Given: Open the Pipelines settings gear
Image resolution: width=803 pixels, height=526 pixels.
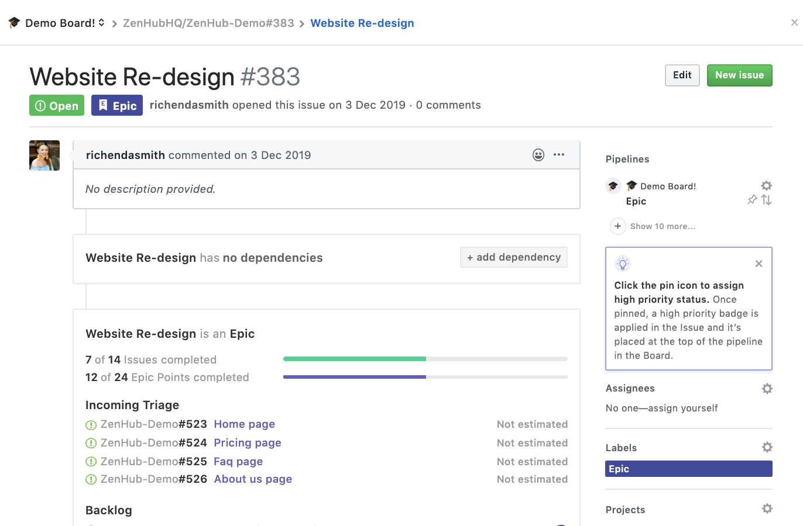Looking at the screenshot, I should 767,185.
